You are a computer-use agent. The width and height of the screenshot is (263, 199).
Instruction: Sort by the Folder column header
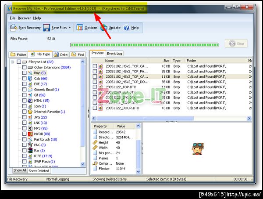(x=215, y=61)
